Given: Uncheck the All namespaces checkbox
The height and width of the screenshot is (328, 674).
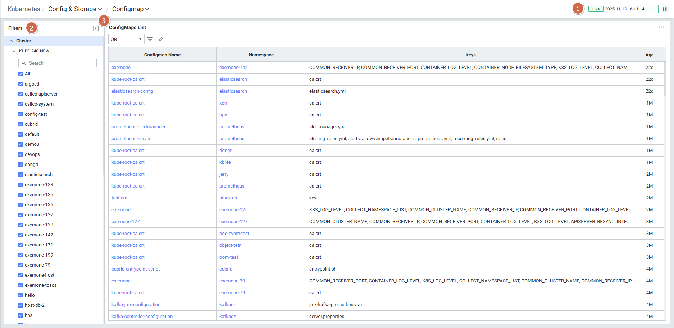Looking at the screenshot, I should coord(21,74).
